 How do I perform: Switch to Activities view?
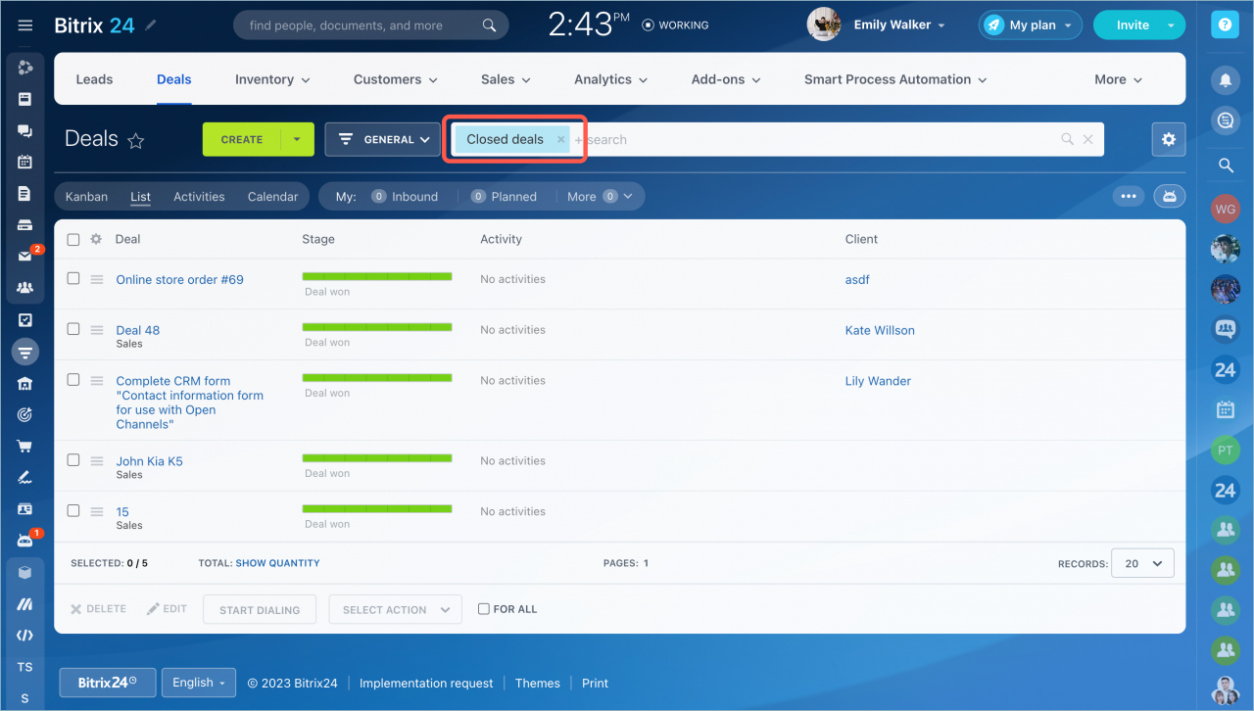(x=199, y=197)
